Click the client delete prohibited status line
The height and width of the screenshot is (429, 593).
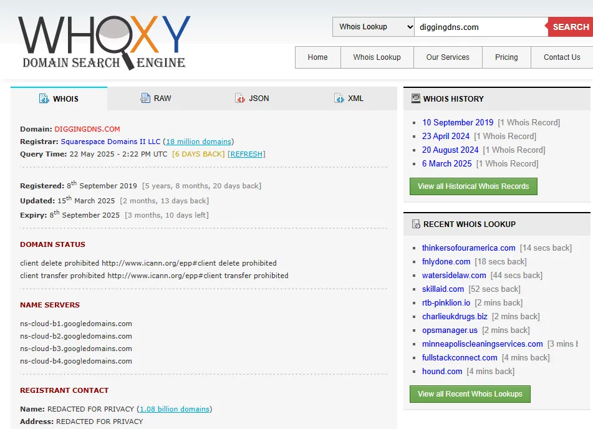click(x=148, y=263)
